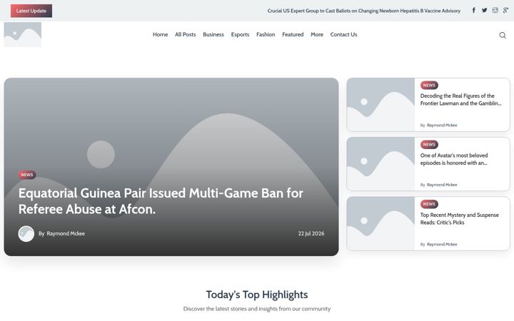Image resolution: width=514 pixels, height=321 pixels.
Task: Open author Raymond Mckee on featured post
Action: point(66,233)
